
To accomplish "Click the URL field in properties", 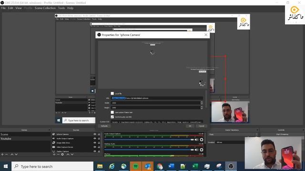I will 157,98.
